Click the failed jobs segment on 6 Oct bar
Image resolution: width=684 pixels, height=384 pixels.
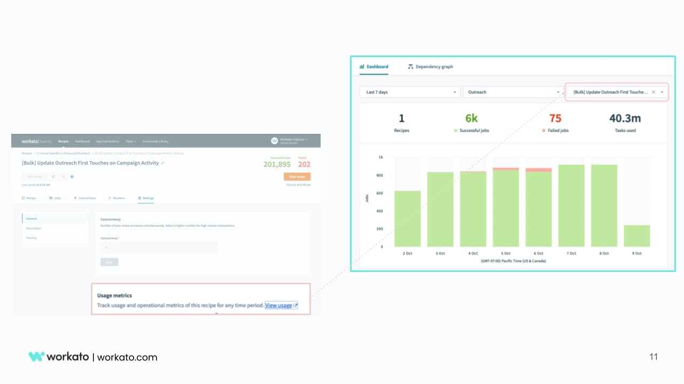[539, 170]
